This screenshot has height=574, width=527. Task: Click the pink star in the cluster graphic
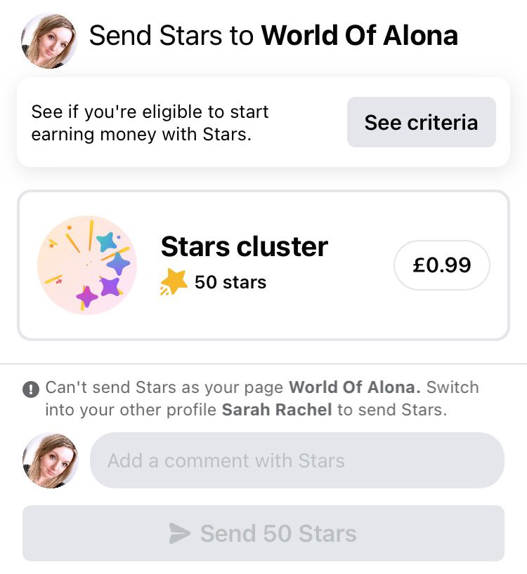[86, 297]
